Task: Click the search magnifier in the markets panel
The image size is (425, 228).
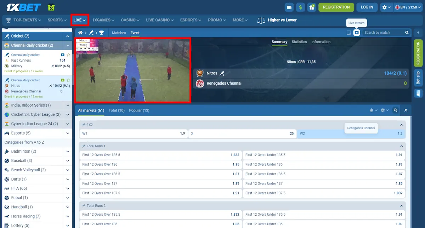Action: 395,110
